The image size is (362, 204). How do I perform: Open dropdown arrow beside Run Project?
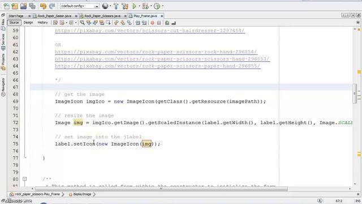(x=139, y=6)
